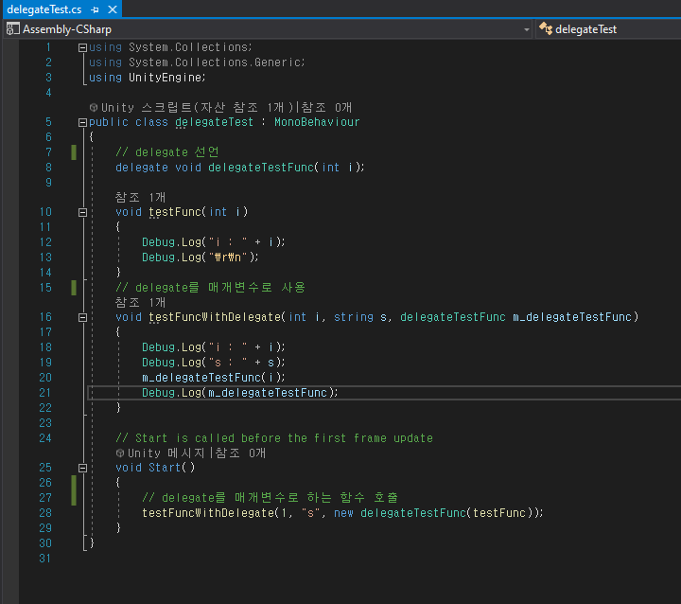Click line number 21 in the margin
Screen dimensions: 681x604
point(45,393)
